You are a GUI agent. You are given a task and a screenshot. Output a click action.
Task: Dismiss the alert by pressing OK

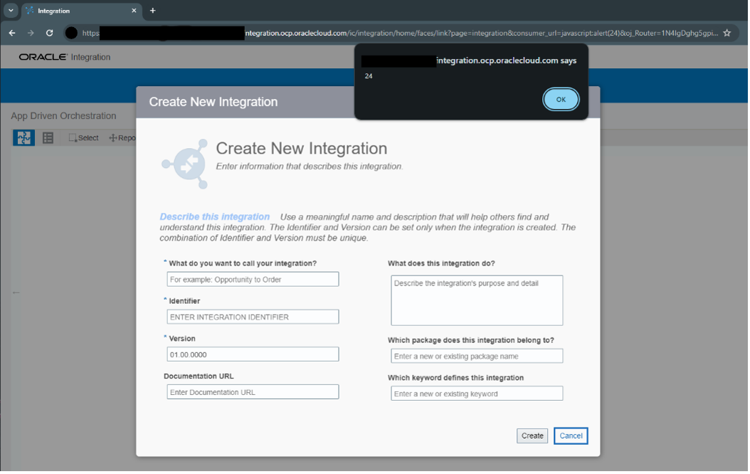tap(561, 99)
